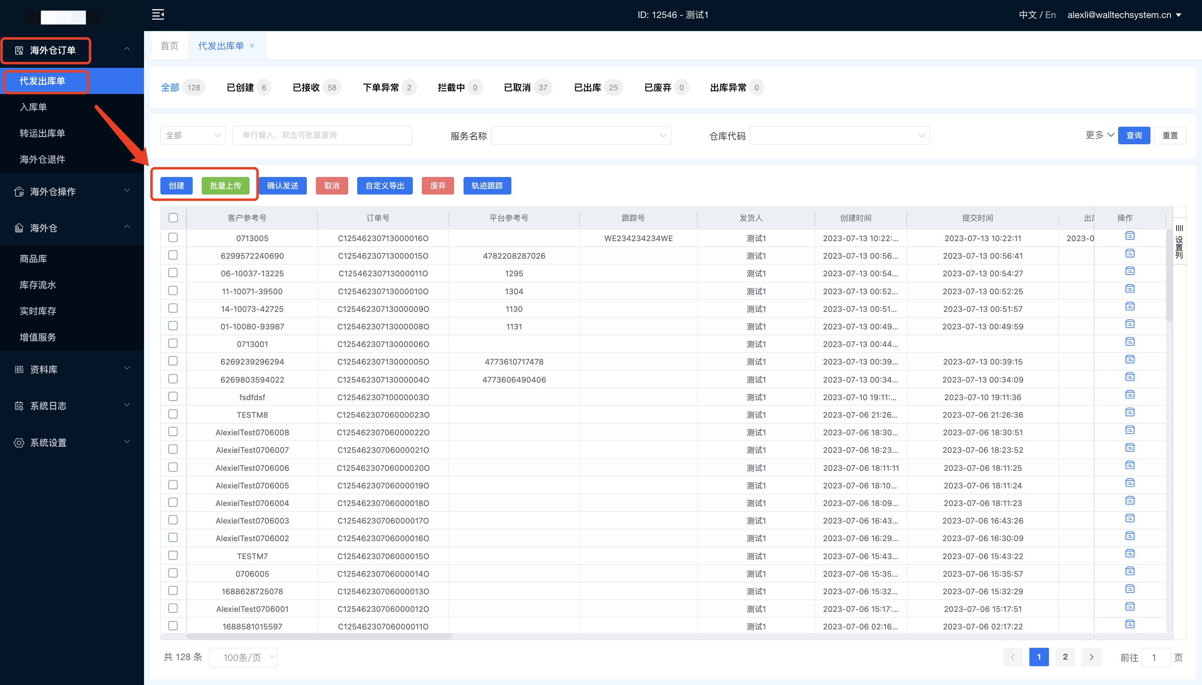This screenshot has height=685, width=1202.
Task: Open details icon for order 0713001
Action: (x=1130, y=342)
